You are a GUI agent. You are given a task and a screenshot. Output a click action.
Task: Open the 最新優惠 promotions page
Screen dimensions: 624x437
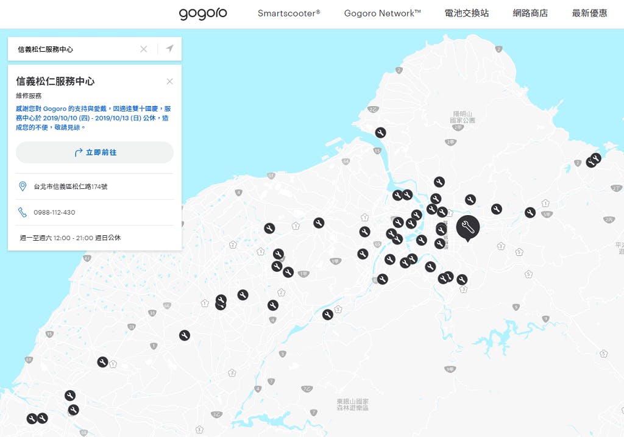tap(589, 13)
